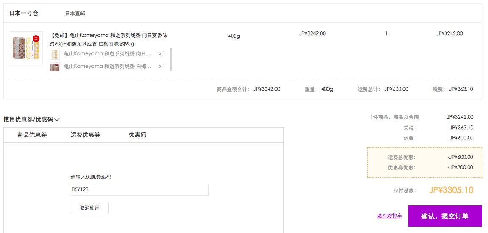Viewport: 488px width, 233px height.
Task: Open the 【免邮】龟山Kameyama product title
Action: click(x=108, y=39)
